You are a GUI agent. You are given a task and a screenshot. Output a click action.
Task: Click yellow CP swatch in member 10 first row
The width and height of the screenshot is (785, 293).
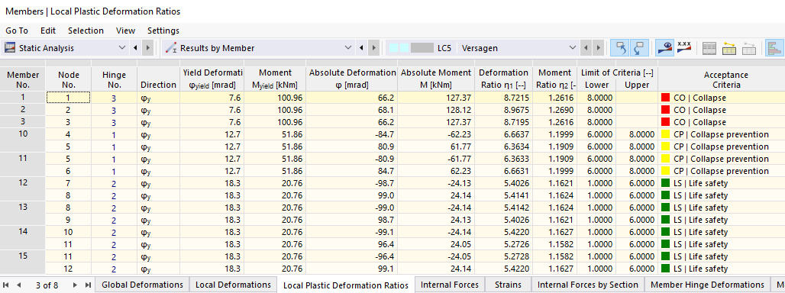[x=665, y=134]
